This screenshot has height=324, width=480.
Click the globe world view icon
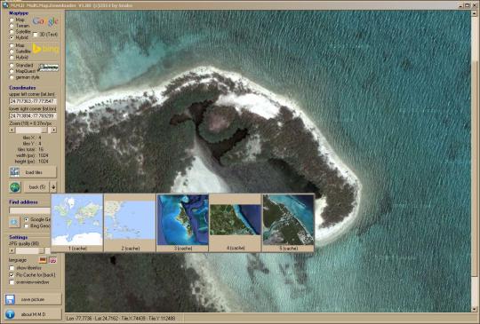click(x=15, y=187)
